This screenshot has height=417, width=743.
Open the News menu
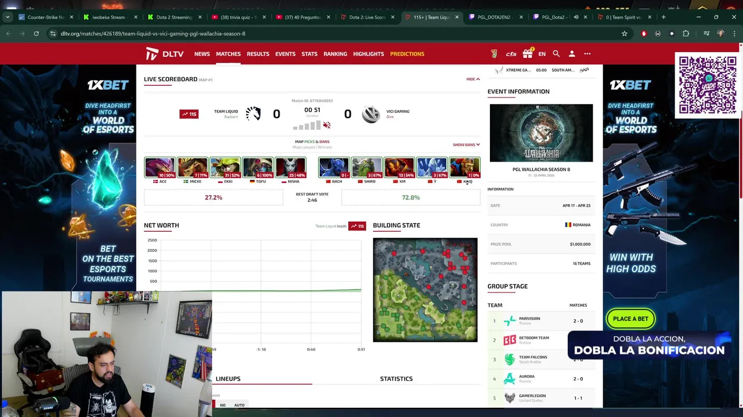(x=202, y=54)
